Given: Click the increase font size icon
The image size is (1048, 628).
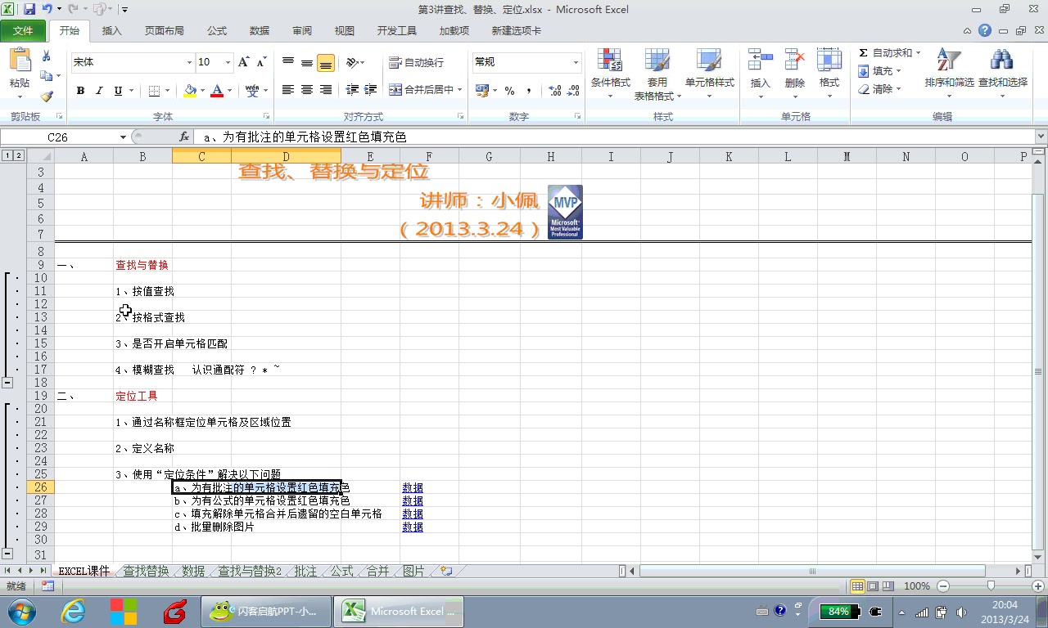Looking at the screenshot, I should click(x=243, y=62).
